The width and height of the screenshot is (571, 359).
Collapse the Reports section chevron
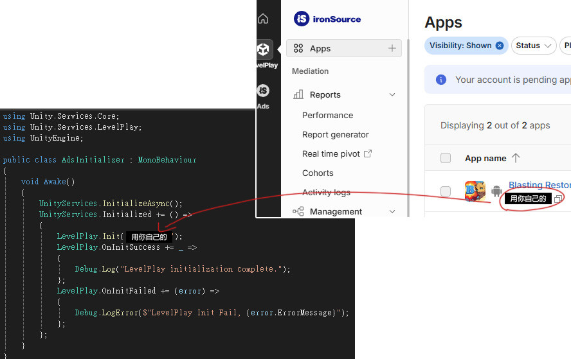click(392, 94)
